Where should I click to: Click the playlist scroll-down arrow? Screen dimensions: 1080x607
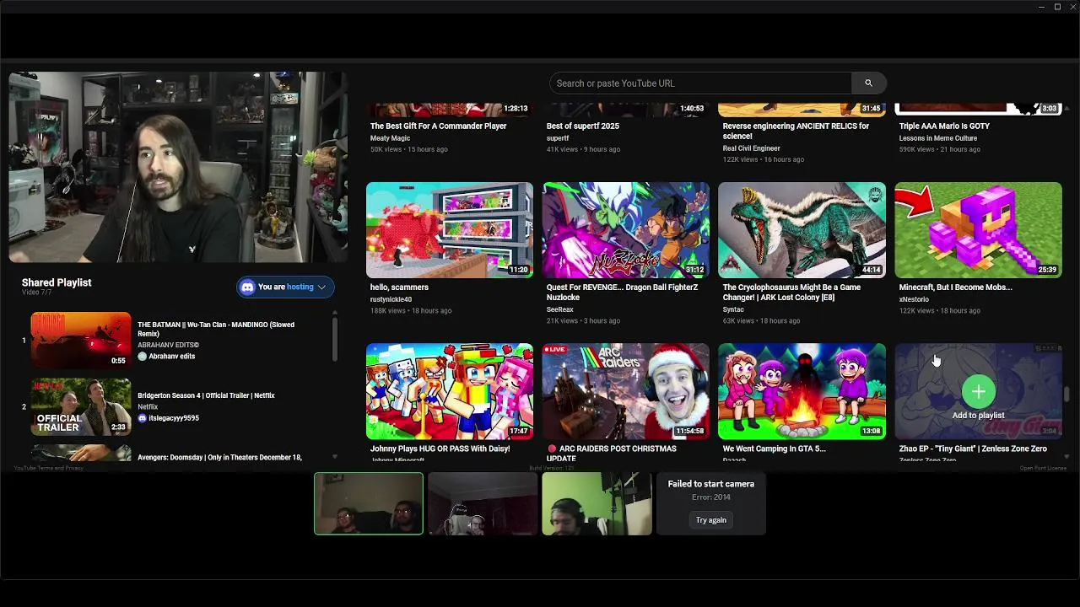point(335,457)
